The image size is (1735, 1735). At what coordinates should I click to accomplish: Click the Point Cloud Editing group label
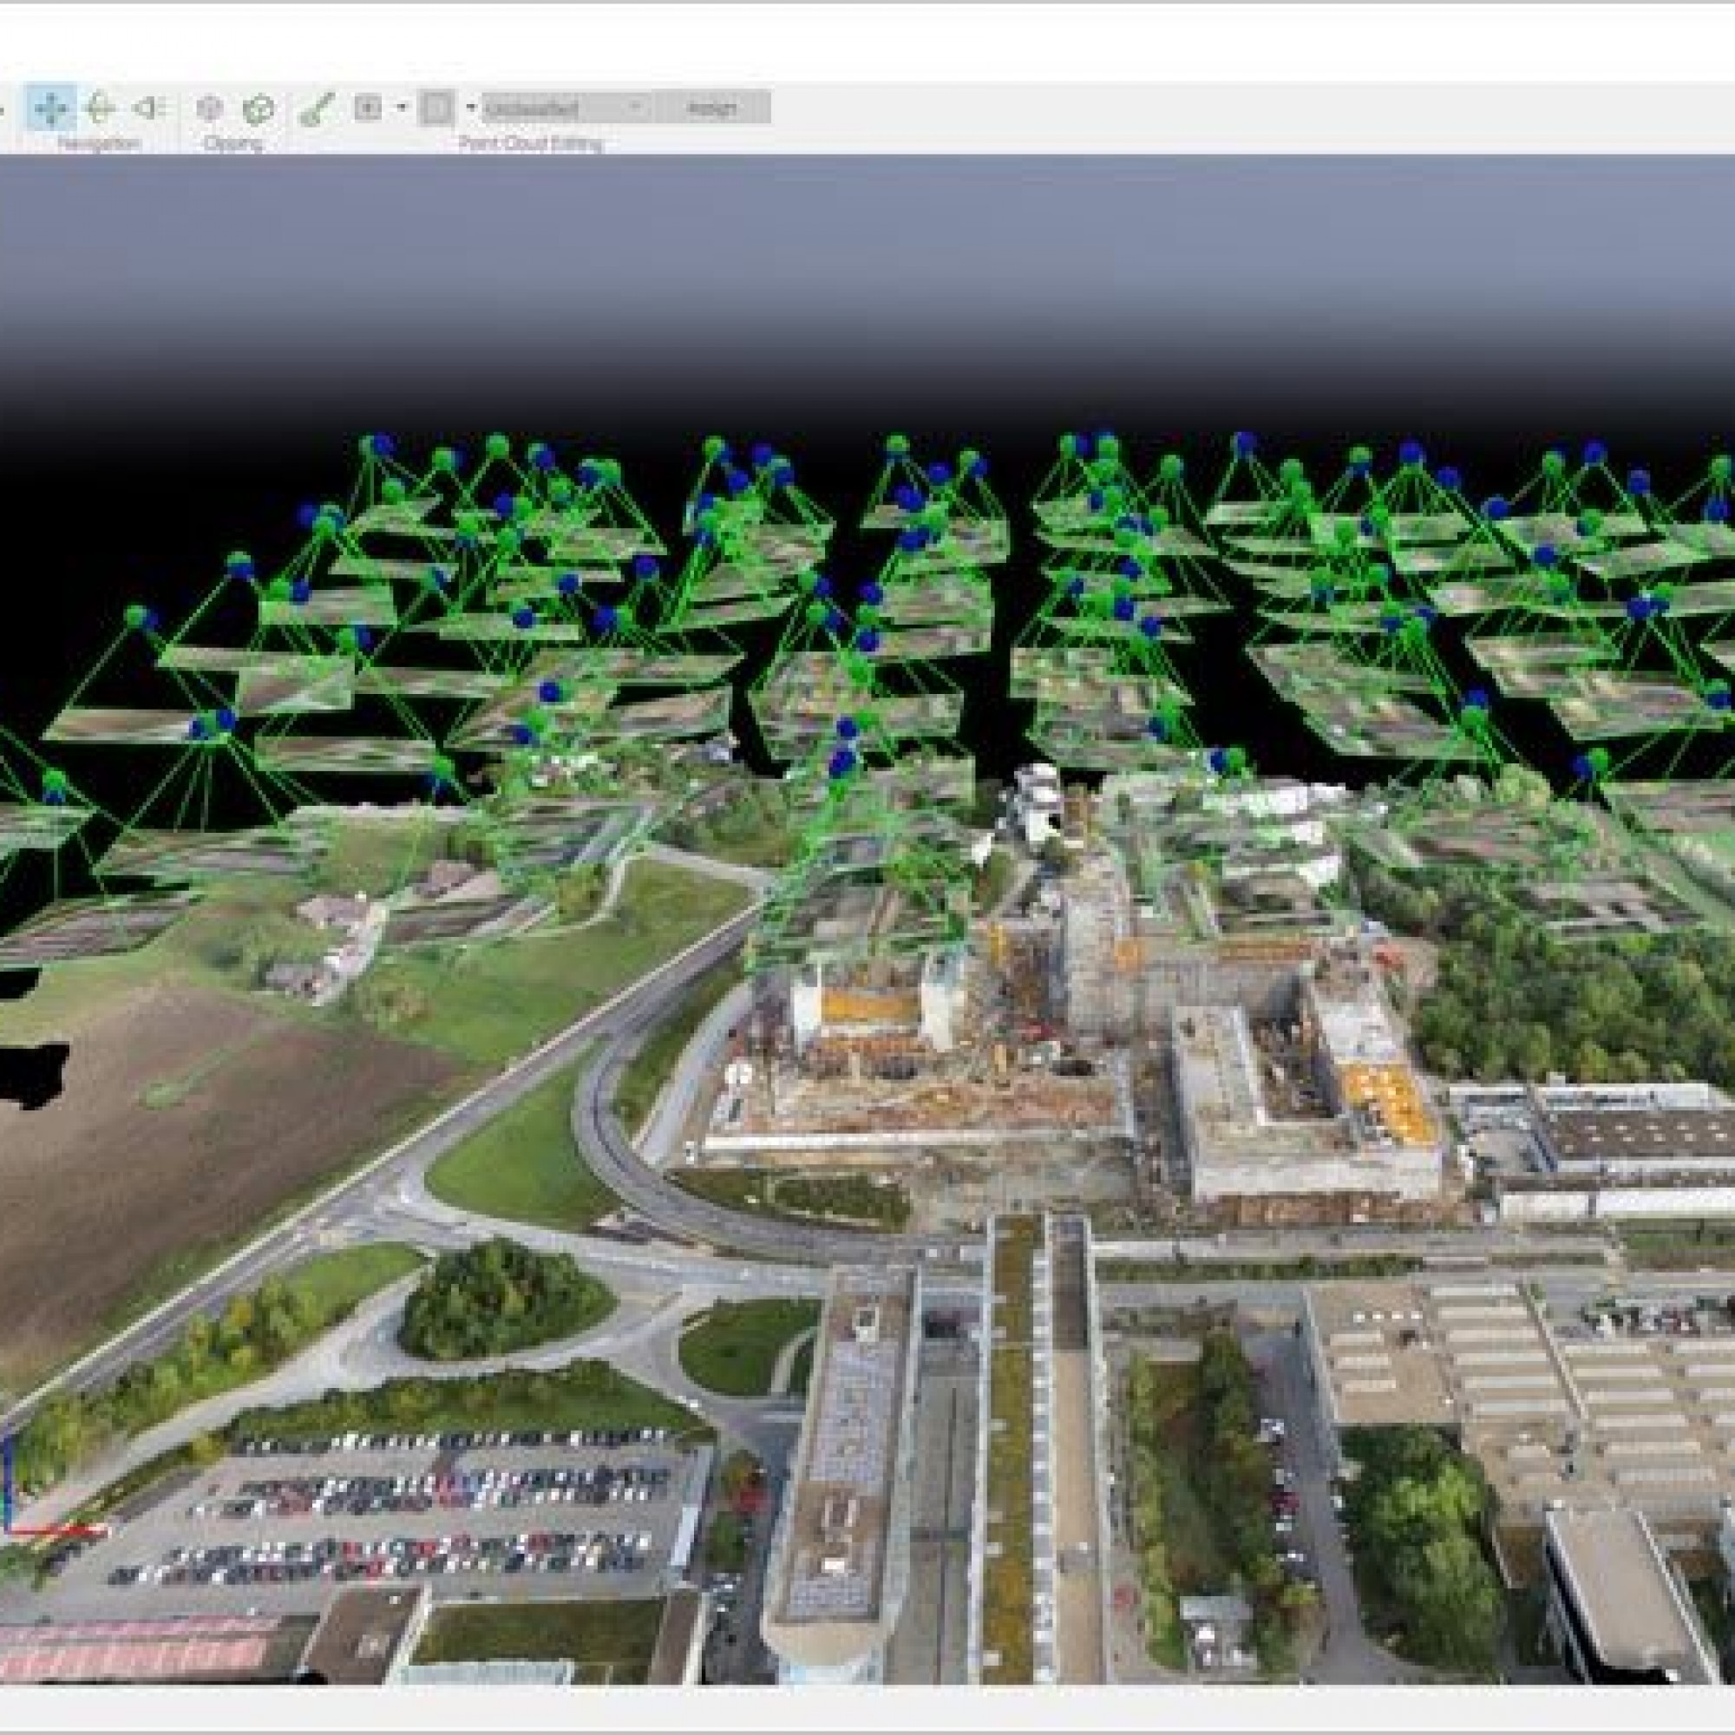[x=530, y=144]
